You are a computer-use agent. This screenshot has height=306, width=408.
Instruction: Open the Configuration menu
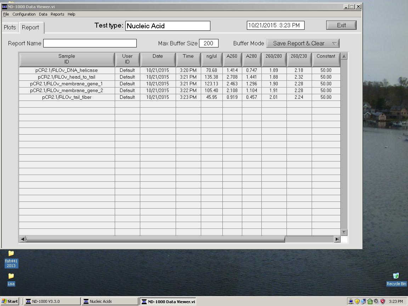[24, 14]
